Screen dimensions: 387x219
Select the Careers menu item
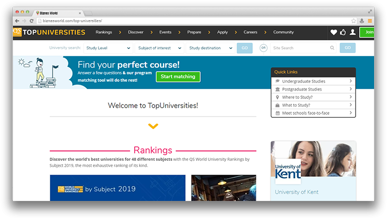pyautogui.click(x=250, y=32)
